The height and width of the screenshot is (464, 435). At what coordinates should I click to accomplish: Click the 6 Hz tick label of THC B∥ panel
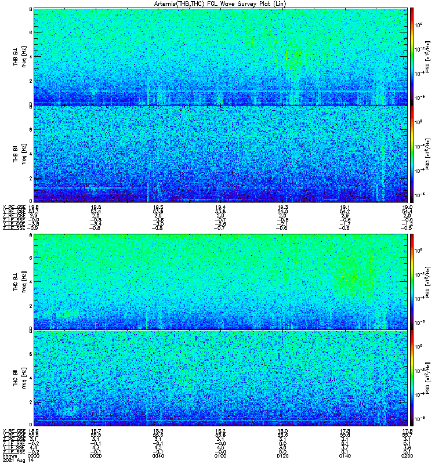click(31, 354)
